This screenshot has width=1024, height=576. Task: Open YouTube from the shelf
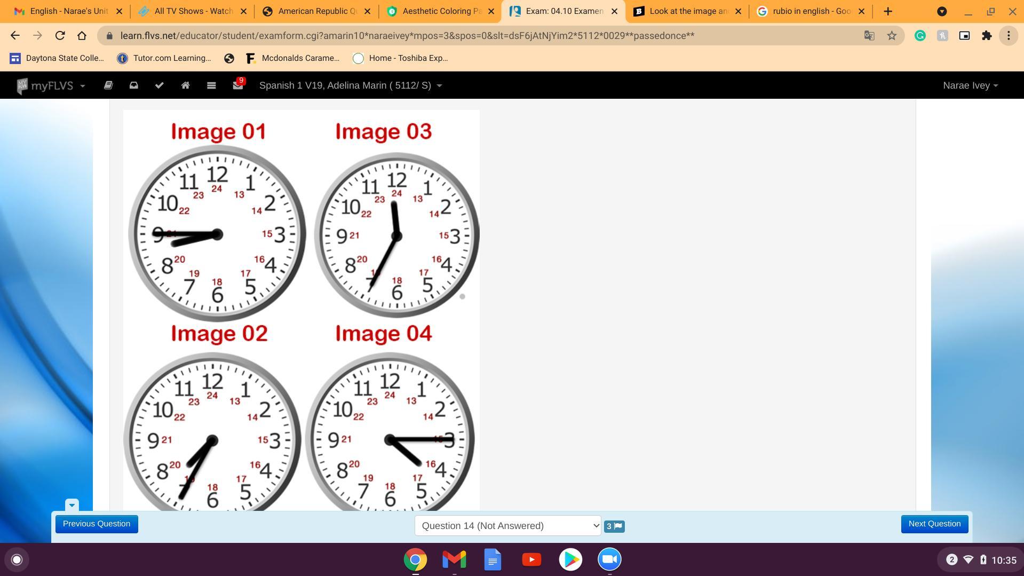(531, 559)
